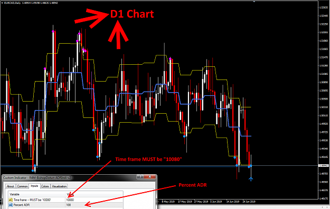Click the current price label 1.48942 on scale
Screen dimensions: 330x209
(x=324, y=165)
